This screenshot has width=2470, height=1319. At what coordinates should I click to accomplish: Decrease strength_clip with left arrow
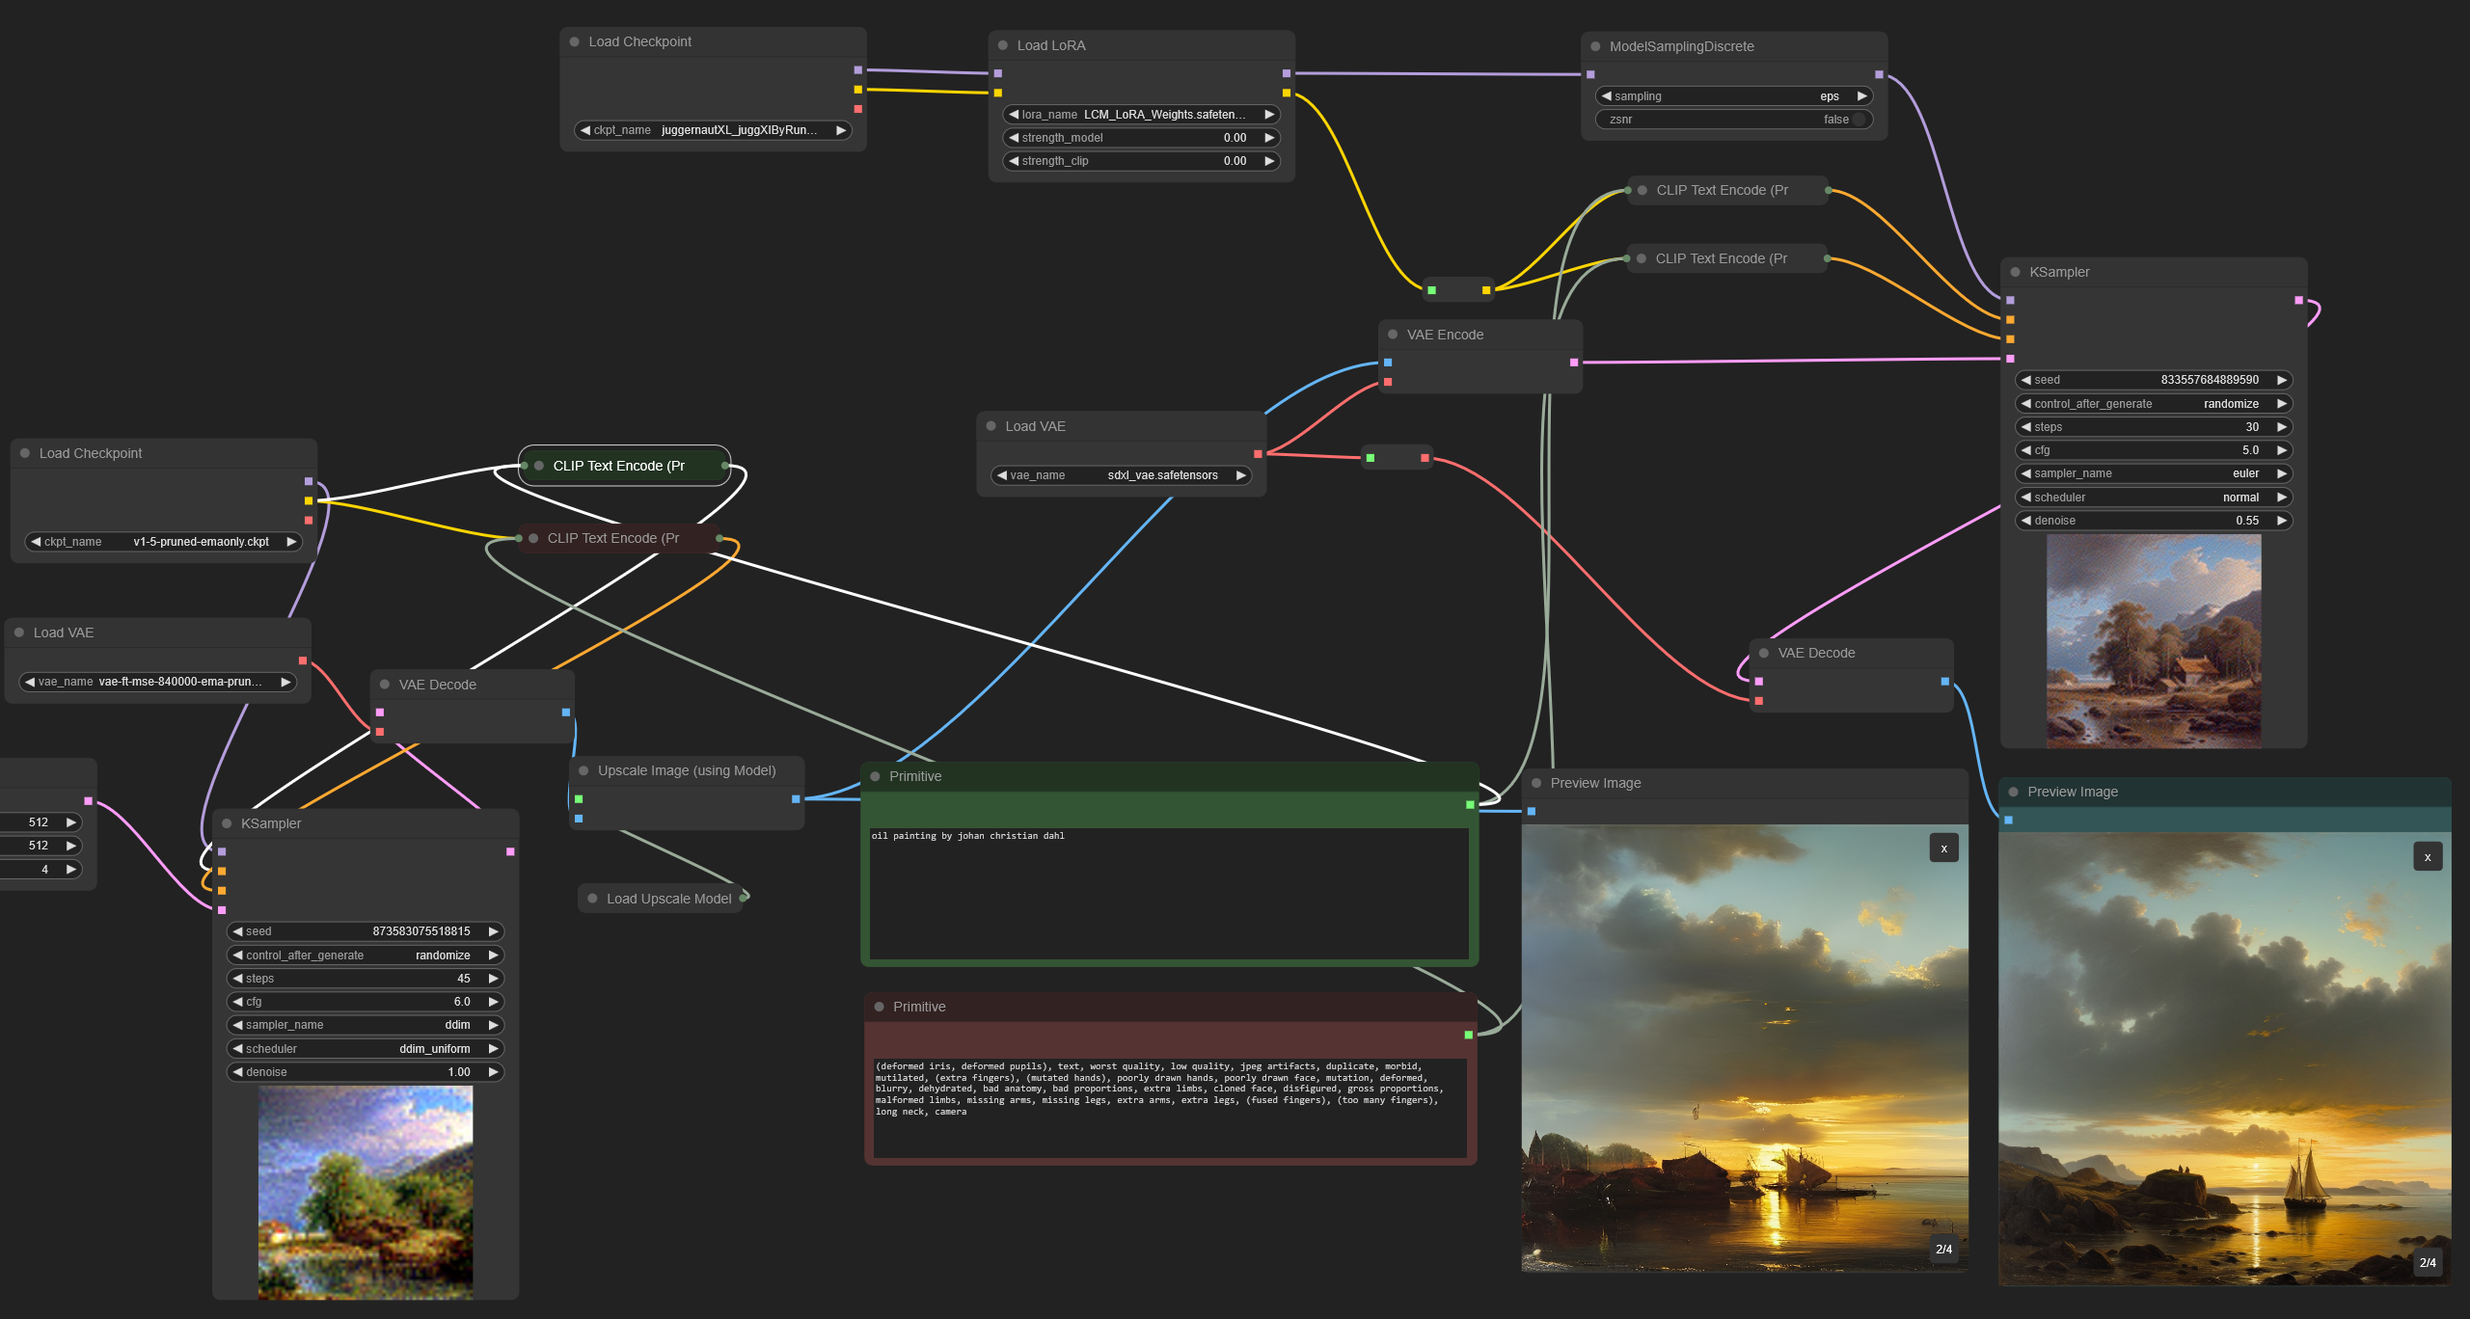[1014, 161]
